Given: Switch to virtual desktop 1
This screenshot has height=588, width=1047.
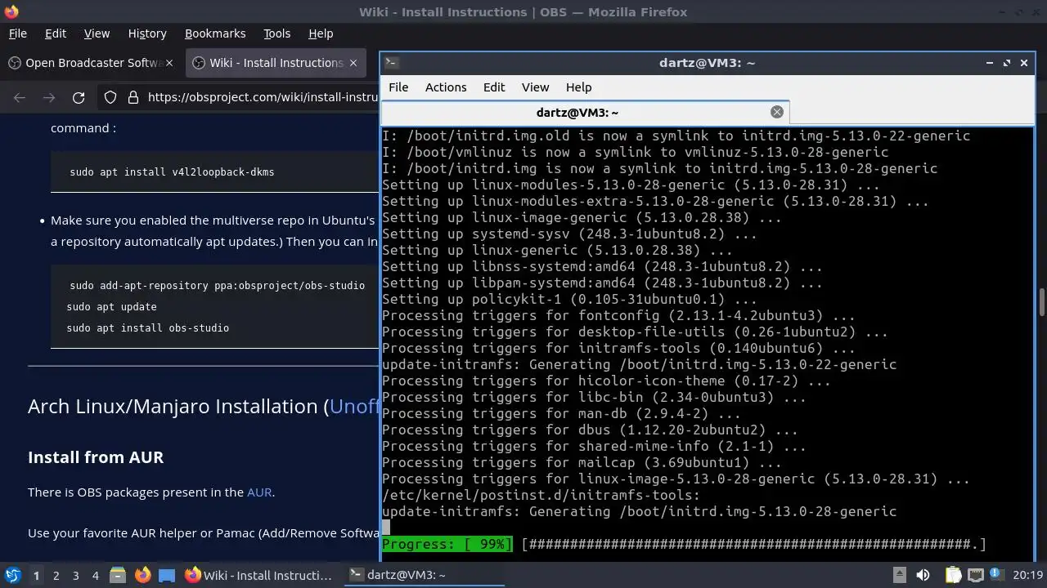Looking at the screenshot, I should (x=36, y=575).
